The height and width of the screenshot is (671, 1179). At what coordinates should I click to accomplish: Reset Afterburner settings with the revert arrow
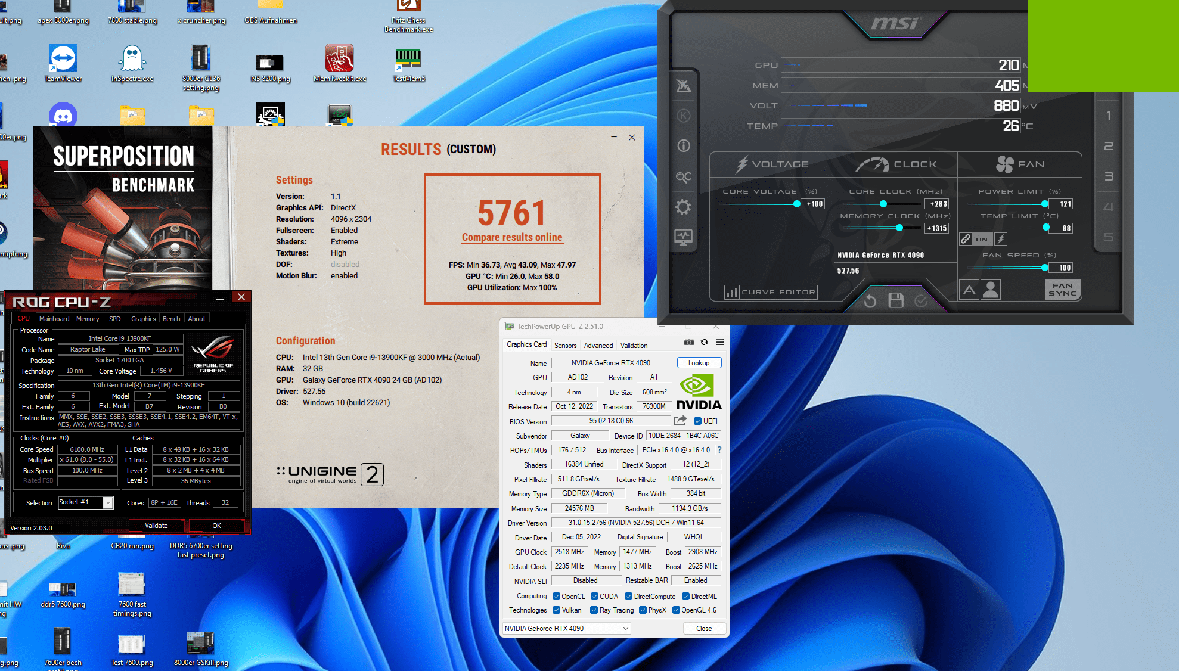pos(870,301)
